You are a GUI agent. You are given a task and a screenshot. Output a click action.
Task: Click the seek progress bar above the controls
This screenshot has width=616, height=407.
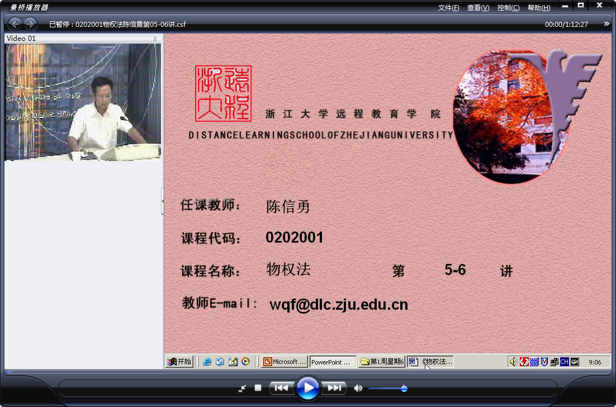(x=307, y=372)
